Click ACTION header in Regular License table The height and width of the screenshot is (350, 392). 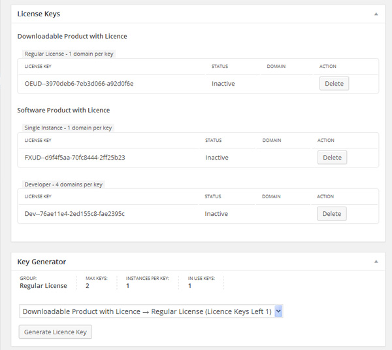pyautogui.click(x=328, y=66)
